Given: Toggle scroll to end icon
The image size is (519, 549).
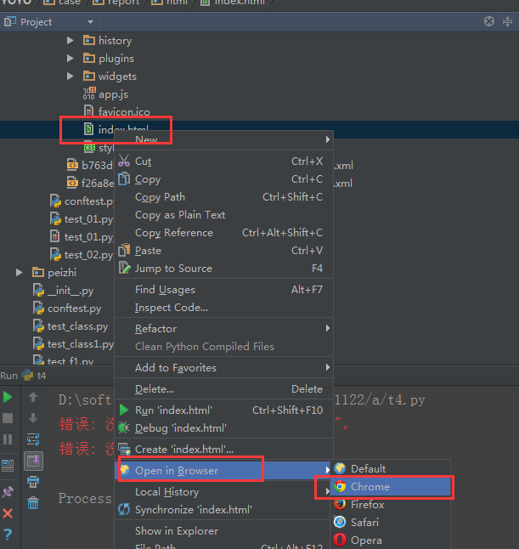Looking at the screenshot, I should click(33, 461).
